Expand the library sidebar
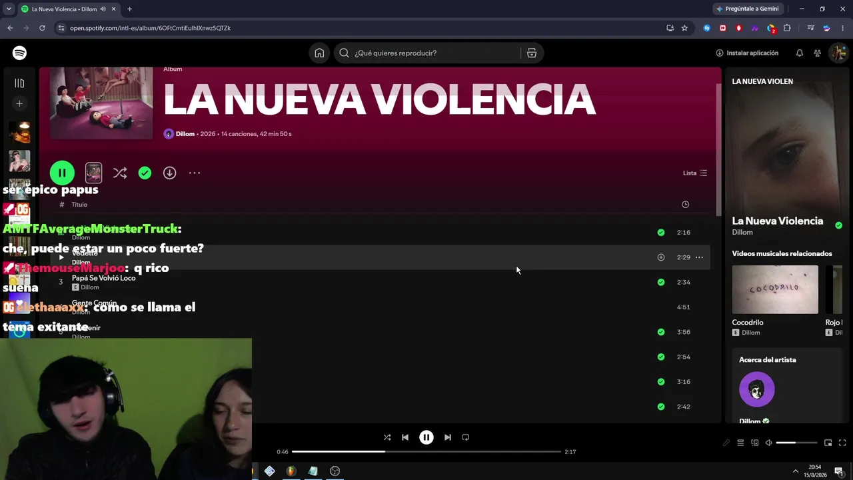This screenshot has height=480, width=853. point(19,83)
